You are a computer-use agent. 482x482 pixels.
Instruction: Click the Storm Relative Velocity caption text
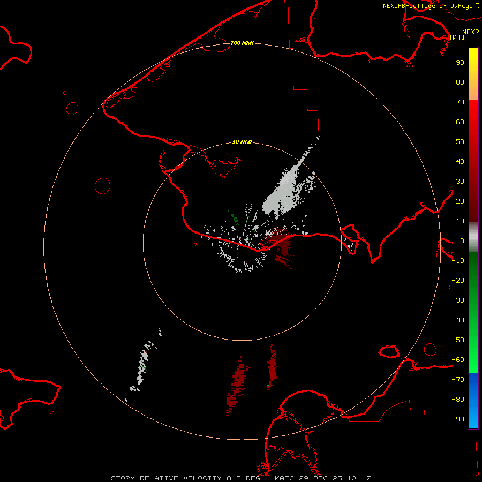click(x=241, y=478)
